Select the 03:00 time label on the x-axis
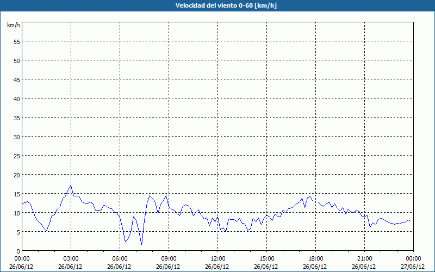 (71, 258)
